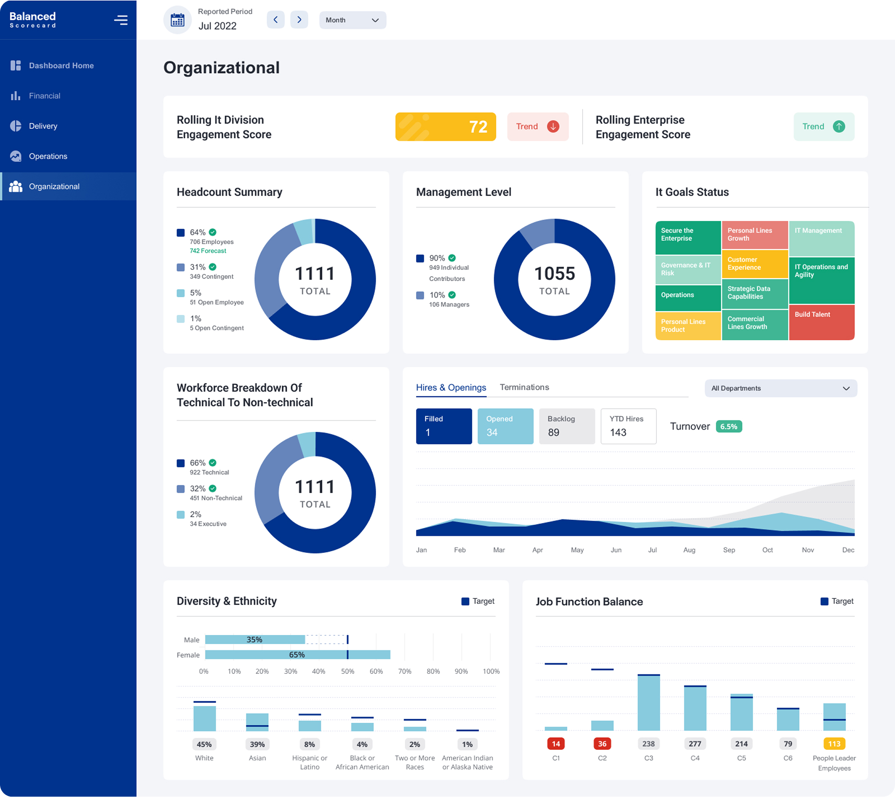
Task: Open the Dashboard Home sidebar icon
Action: pyautogui.click(x=15, y=65)
